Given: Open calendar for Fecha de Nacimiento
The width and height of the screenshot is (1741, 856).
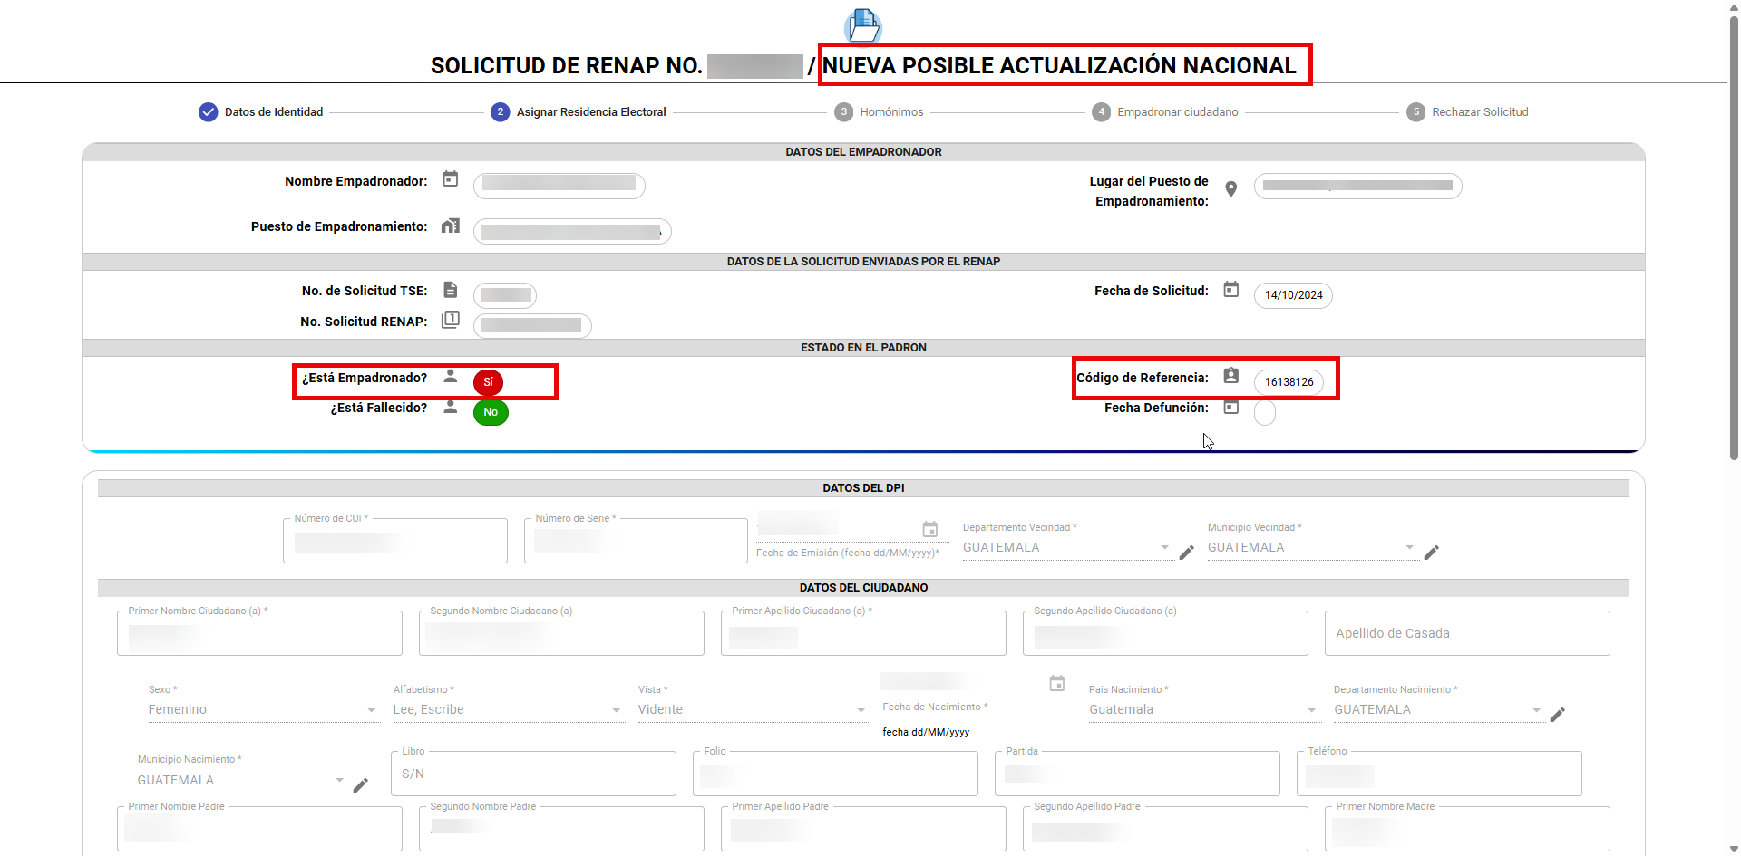Looking at the screenshot, I should tap(1056, 684).
